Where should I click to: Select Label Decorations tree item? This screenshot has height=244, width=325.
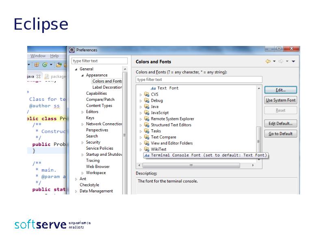(107, 87)
